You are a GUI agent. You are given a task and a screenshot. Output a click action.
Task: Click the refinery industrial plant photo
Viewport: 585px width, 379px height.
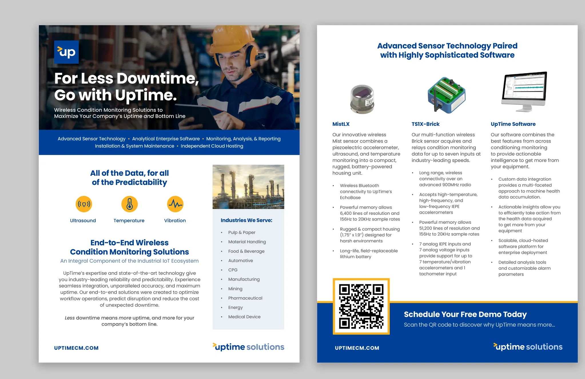248,187
